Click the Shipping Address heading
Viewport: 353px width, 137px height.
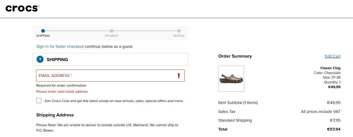click(55, 115)
